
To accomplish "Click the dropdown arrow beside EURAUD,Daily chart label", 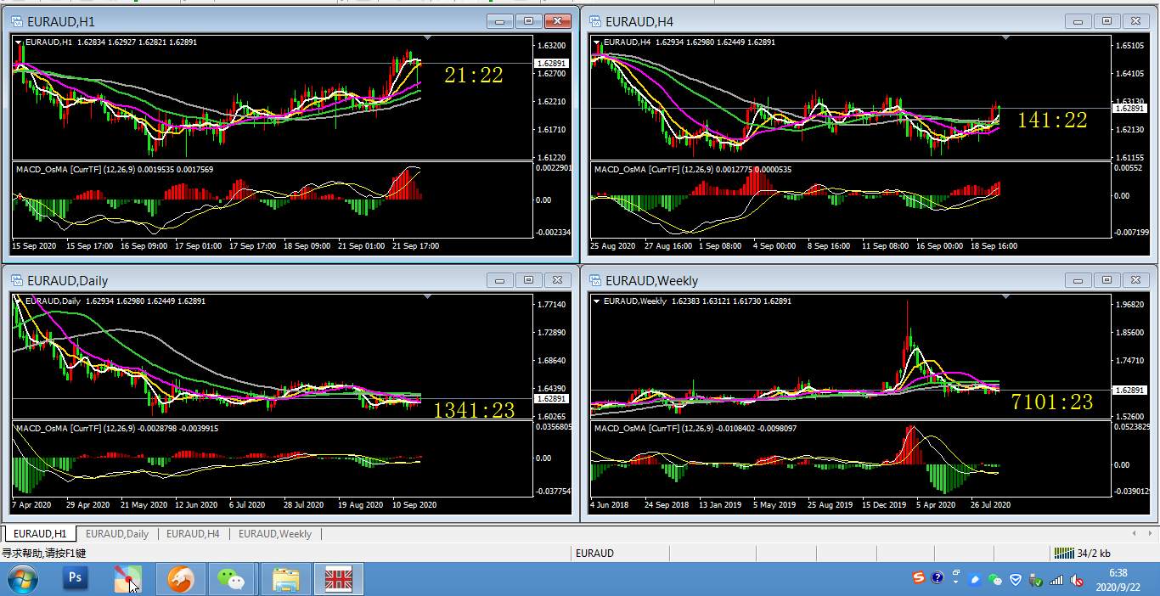I will 19,301.
